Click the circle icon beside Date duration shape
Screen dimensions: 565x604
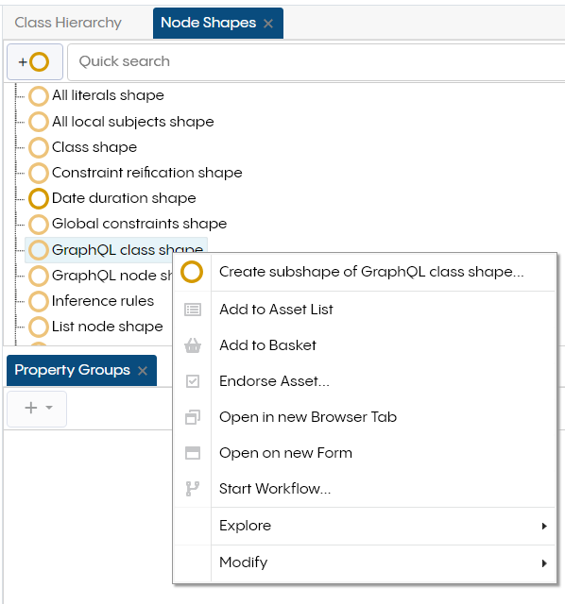(39, 198)
